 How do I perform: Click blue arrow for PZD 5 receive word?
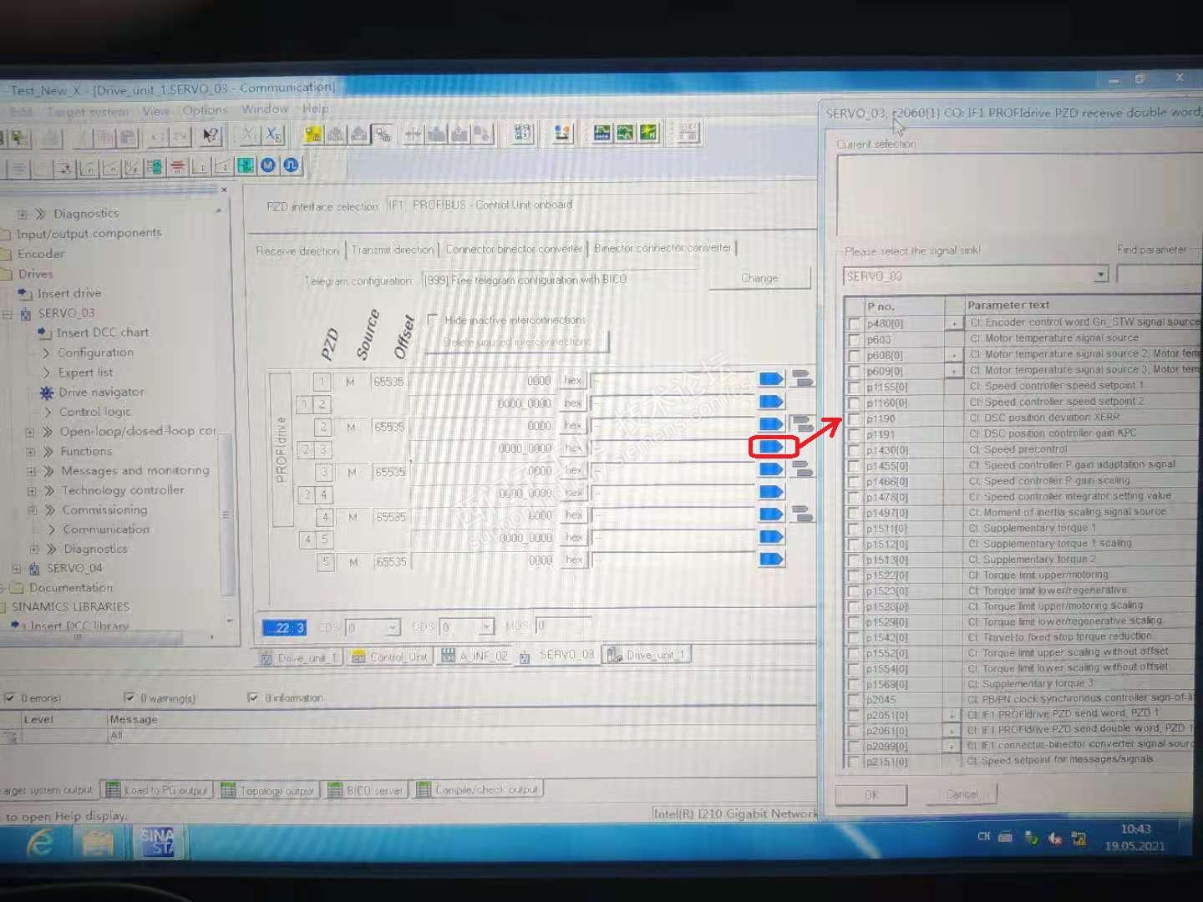click(771, 559)
